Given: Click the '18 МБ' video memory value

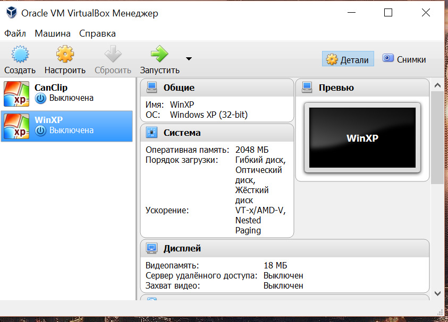Looking at the screenshot, I should 275,266.
